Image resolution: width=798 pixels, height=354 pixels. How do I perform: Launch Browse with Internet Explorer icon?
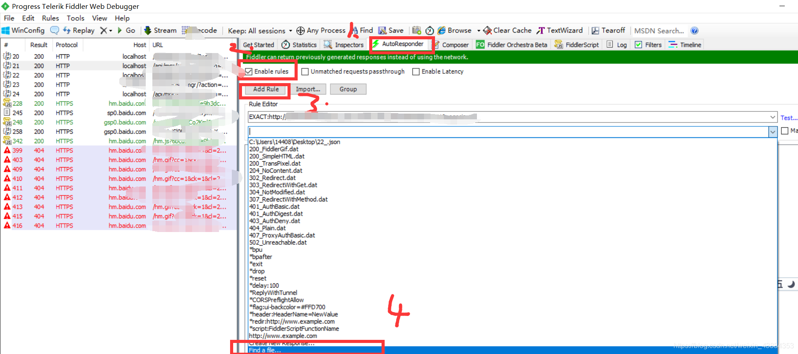[x=454, y=30]
